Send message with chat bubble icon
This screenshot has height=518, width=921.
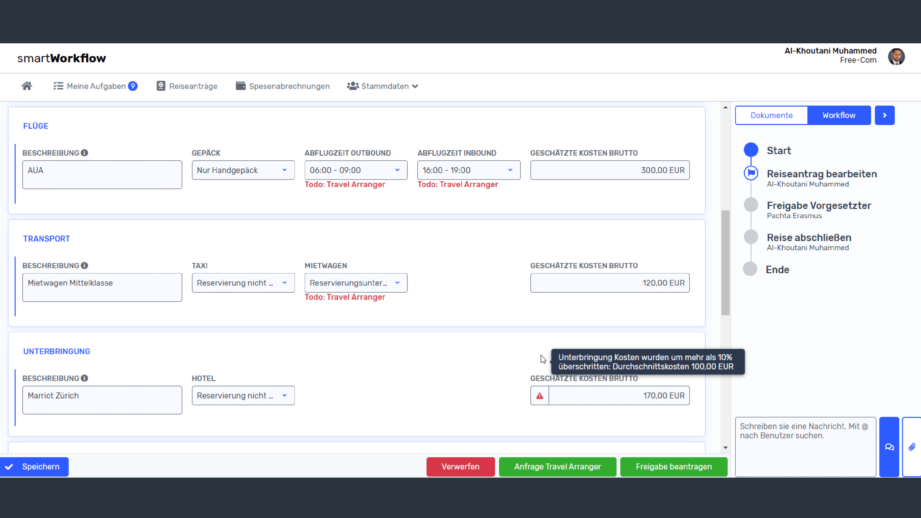(889, 447)
